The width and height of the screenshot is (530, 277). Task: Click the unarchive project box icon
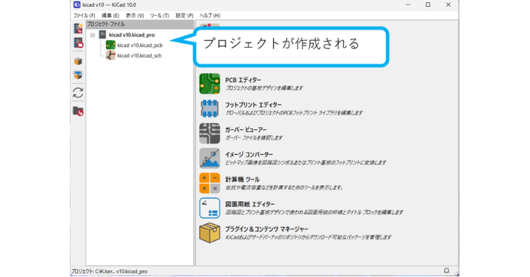[78, 74]
